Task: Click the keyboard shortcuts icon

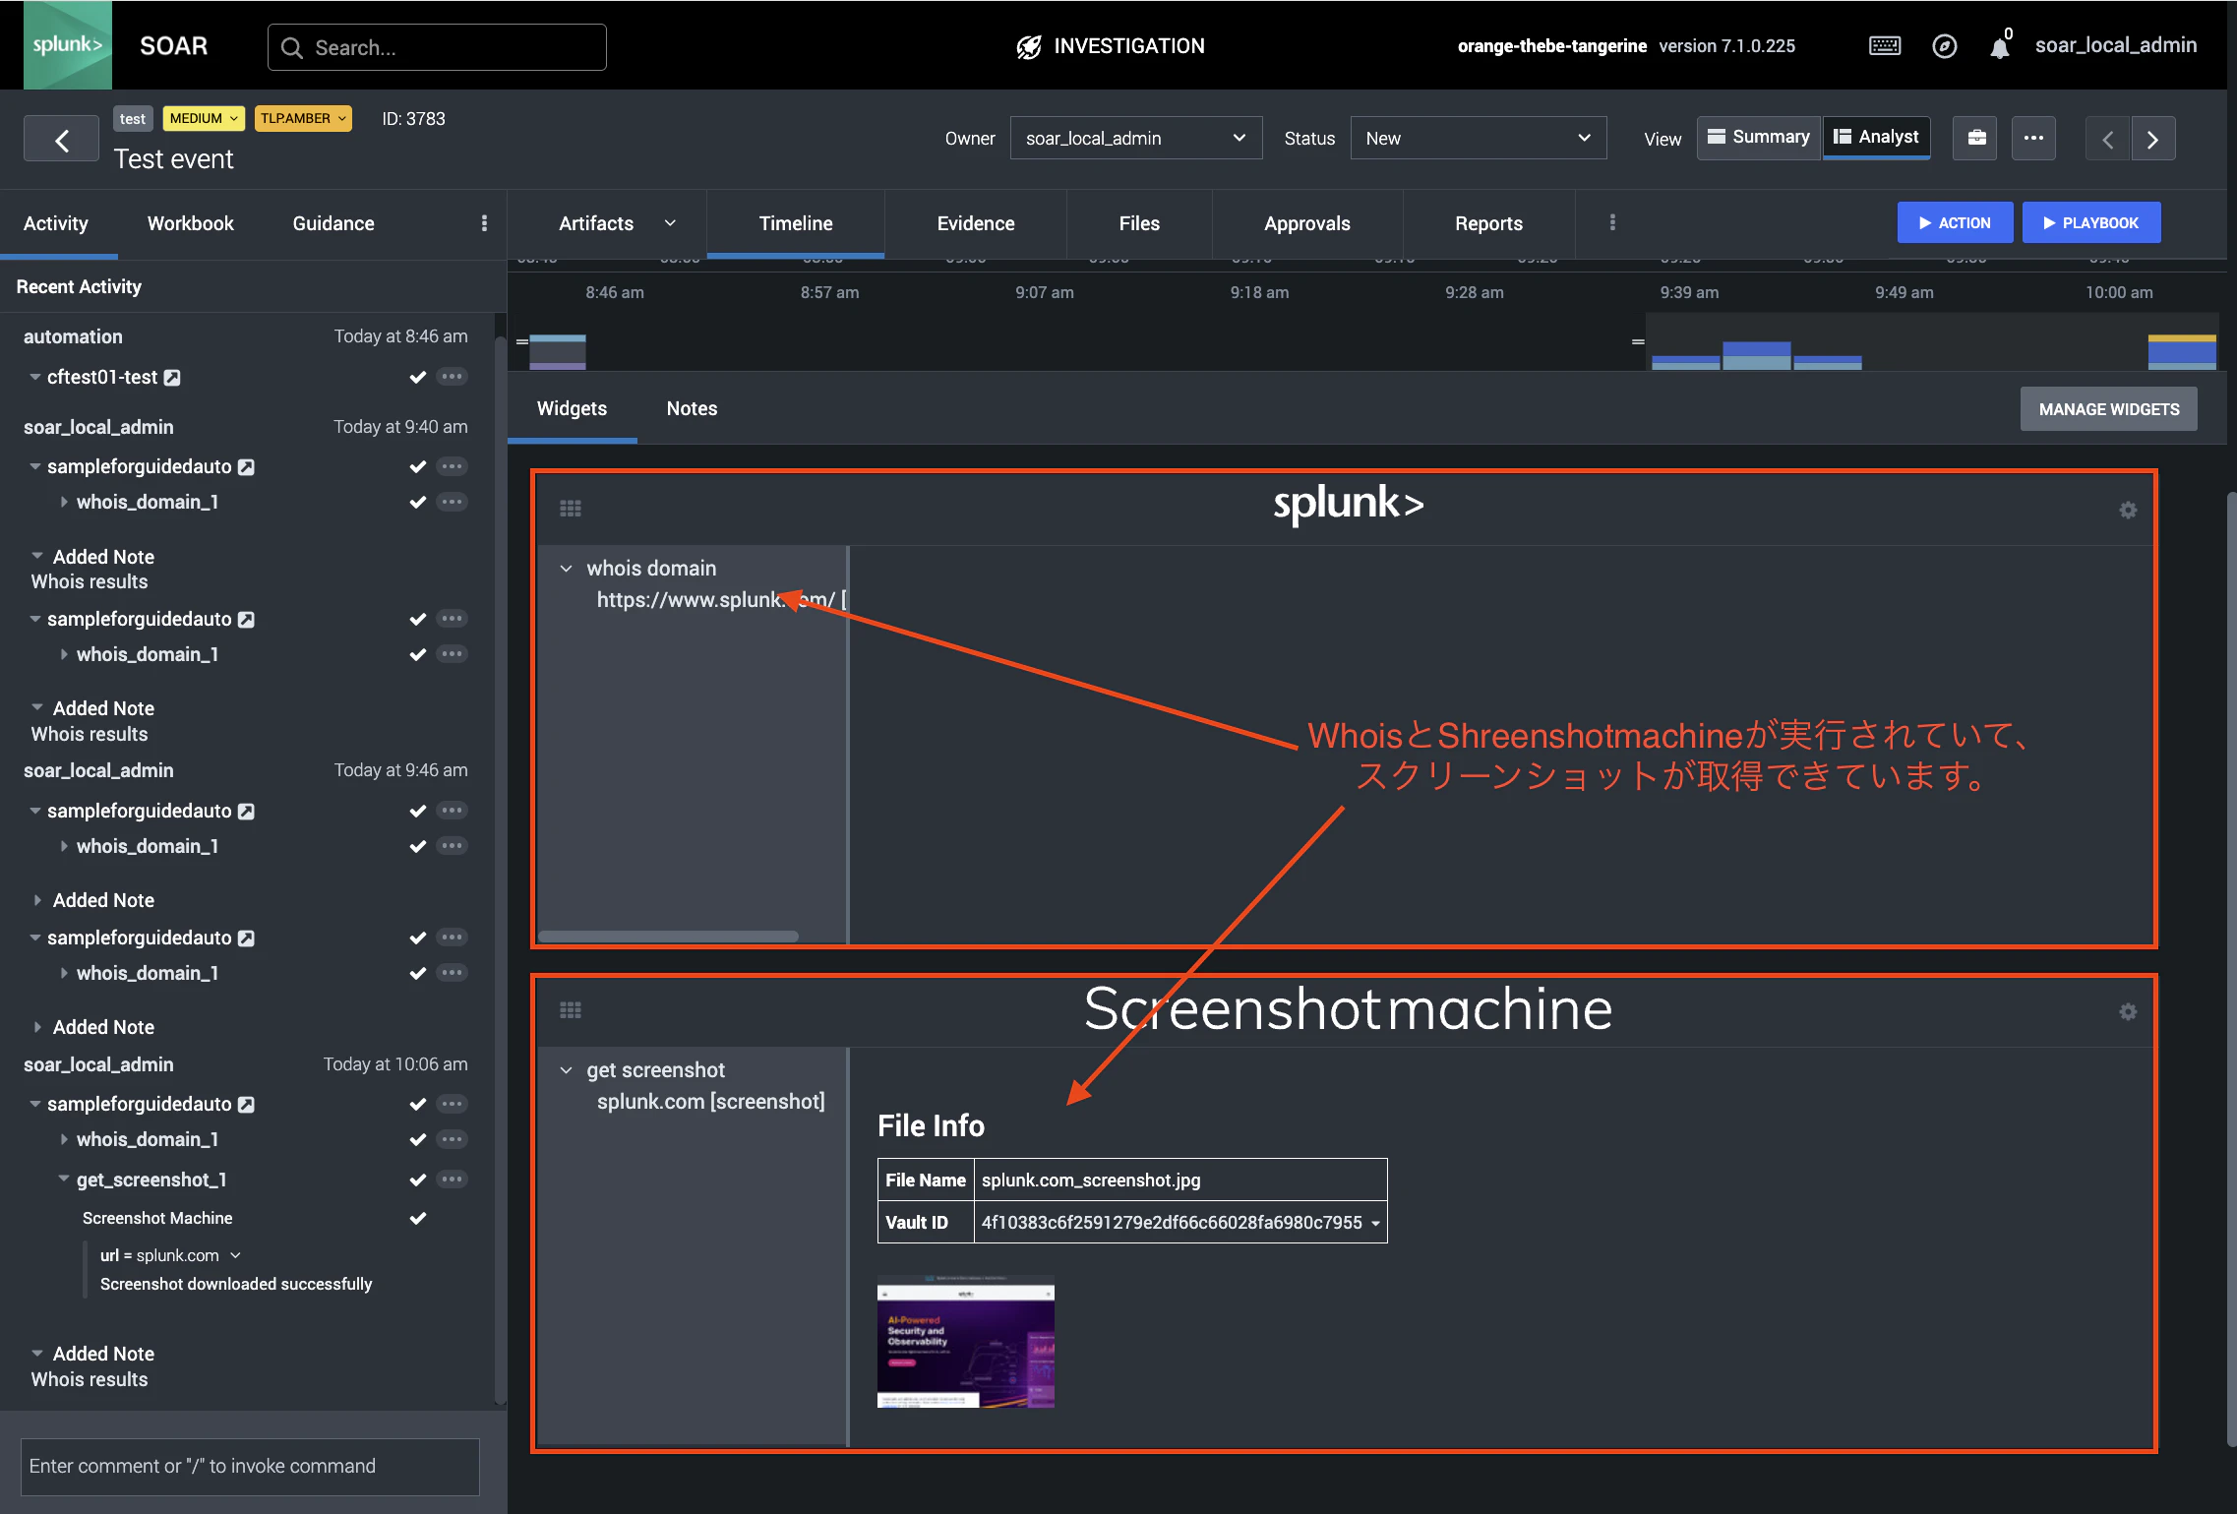Action: click(1884, 46)
